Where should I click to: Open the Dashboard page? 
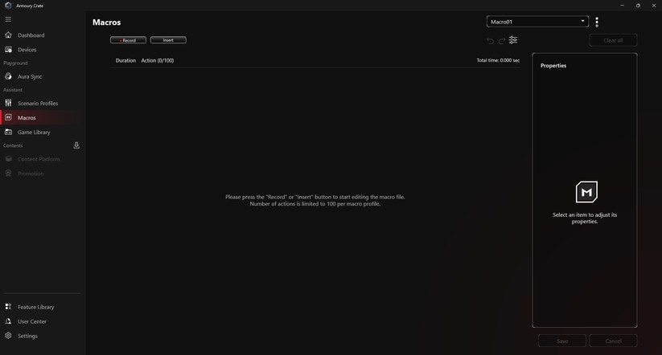pos(31,35)
